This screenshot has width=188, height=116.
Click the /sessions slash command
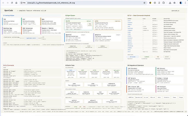point(130,28)
